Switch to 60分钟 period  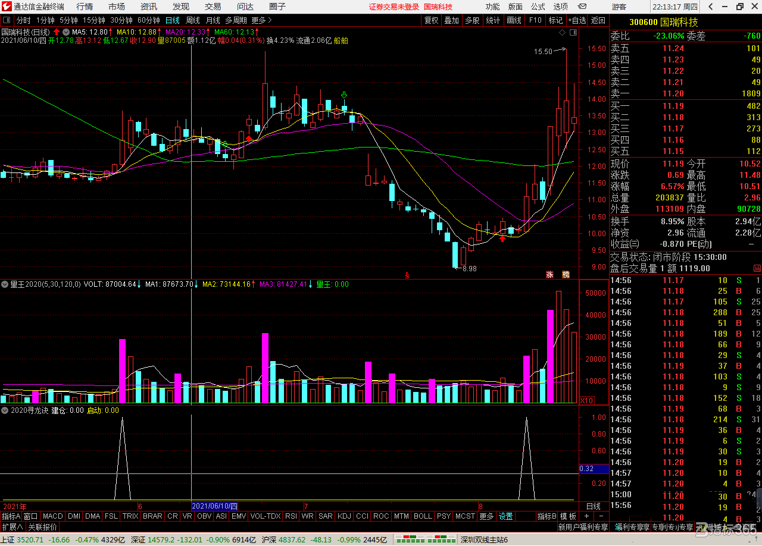coord(149,20)
